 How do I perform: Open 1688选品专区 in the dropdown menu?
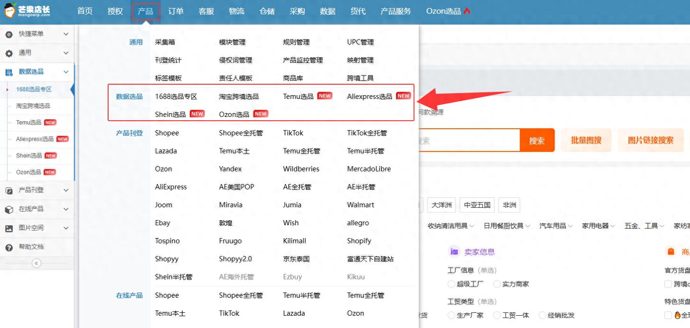tap(176, 97)
